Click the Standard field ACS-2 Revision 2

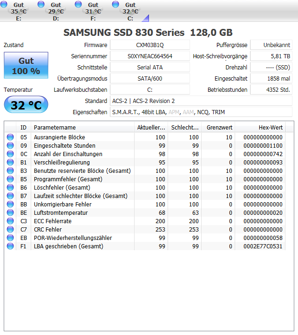(x=201, y=101)
